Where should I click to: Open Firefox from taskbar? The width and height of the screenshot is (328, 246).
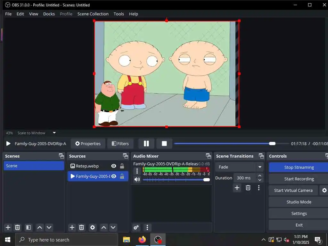142,240
